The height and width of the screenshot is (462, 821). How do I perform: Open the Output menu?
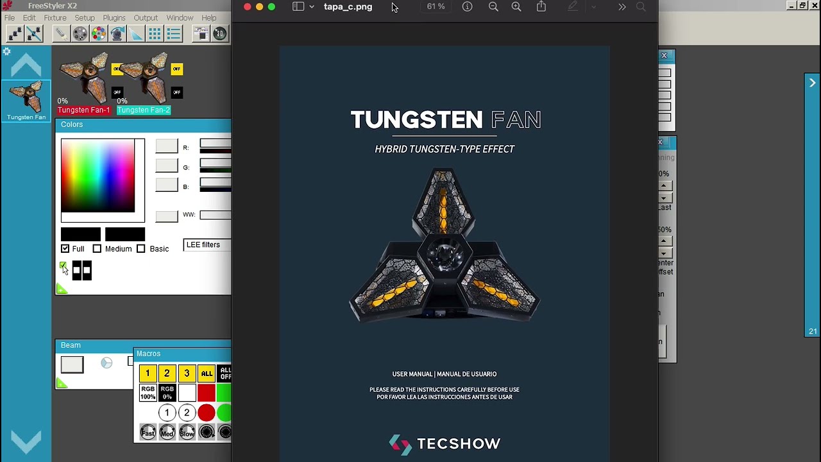click(146, 18)
